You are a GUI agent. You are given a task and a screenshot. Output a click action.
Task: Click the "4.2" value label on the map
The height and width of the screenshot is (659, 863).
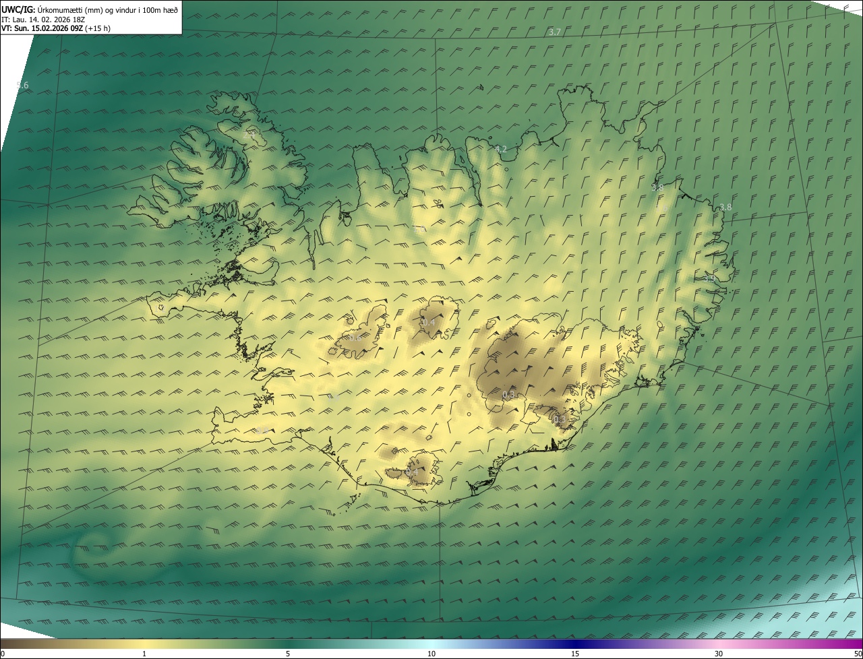[500, 149]
